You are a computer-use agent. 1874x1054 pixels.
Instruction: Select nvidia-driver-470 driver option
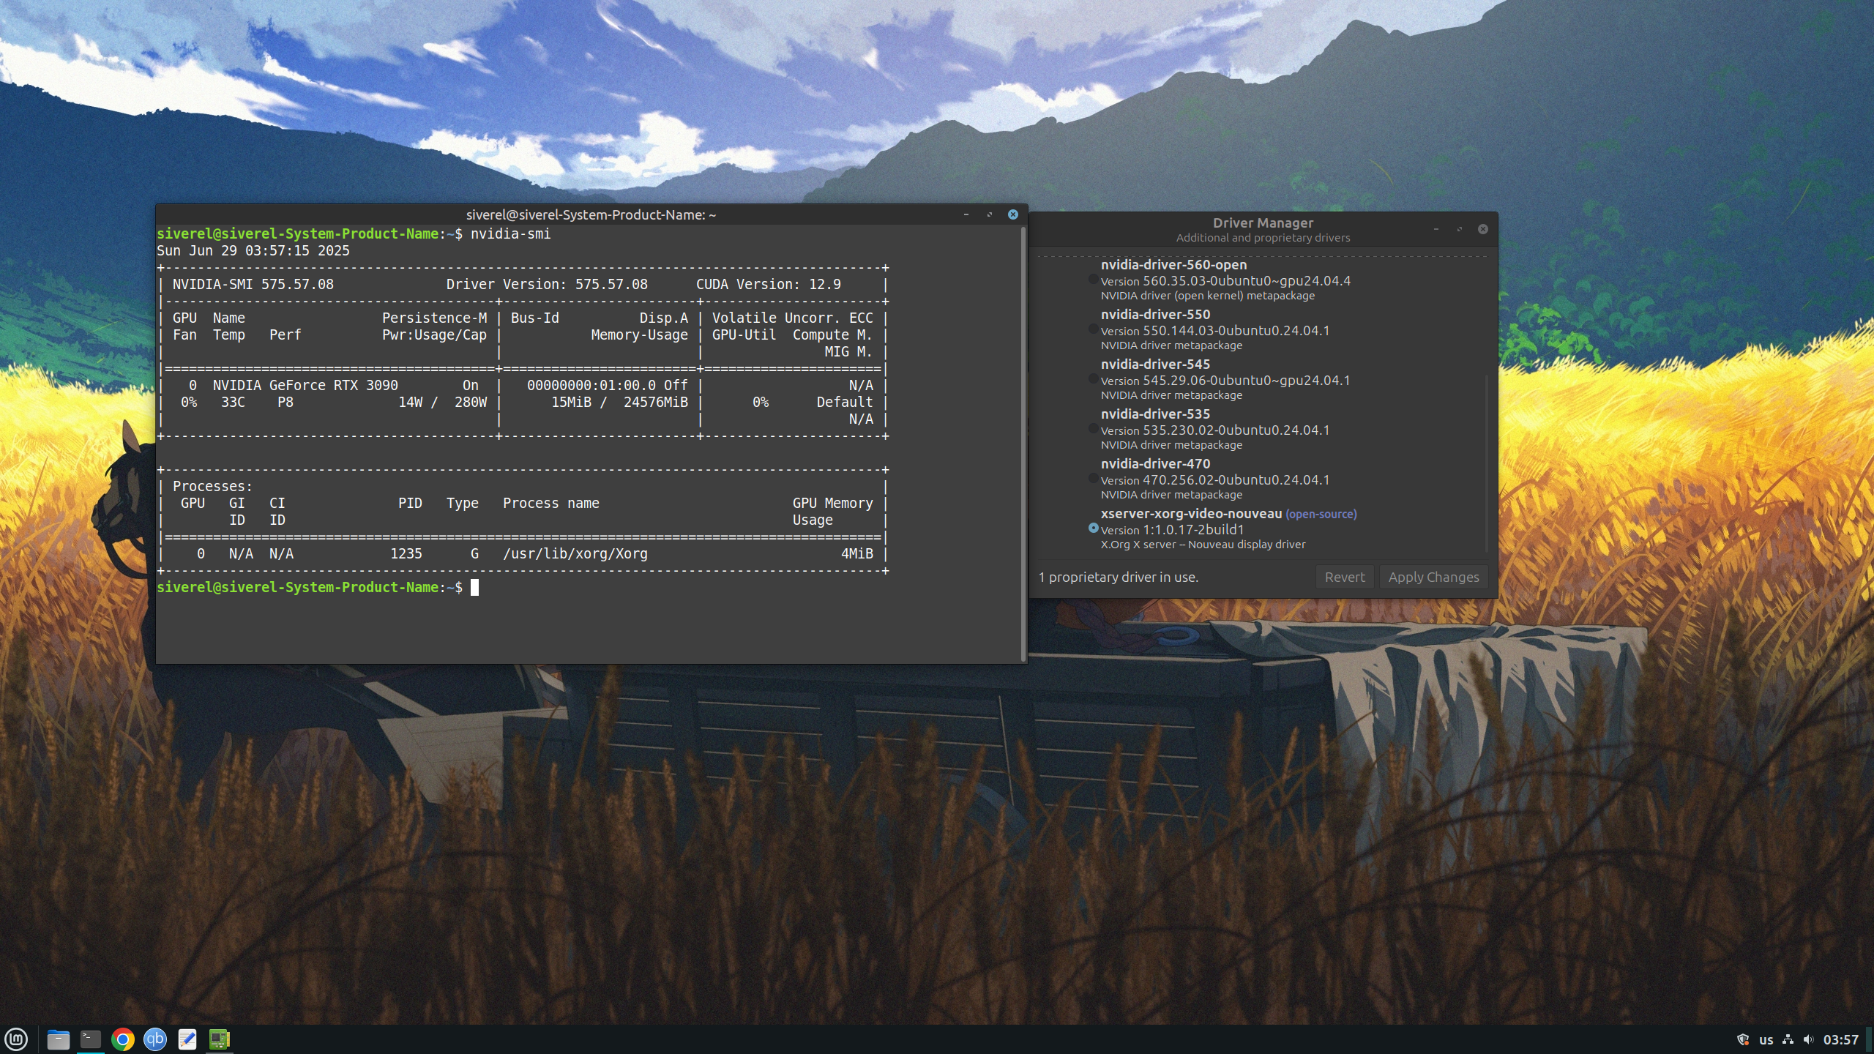coord(1093,479)
